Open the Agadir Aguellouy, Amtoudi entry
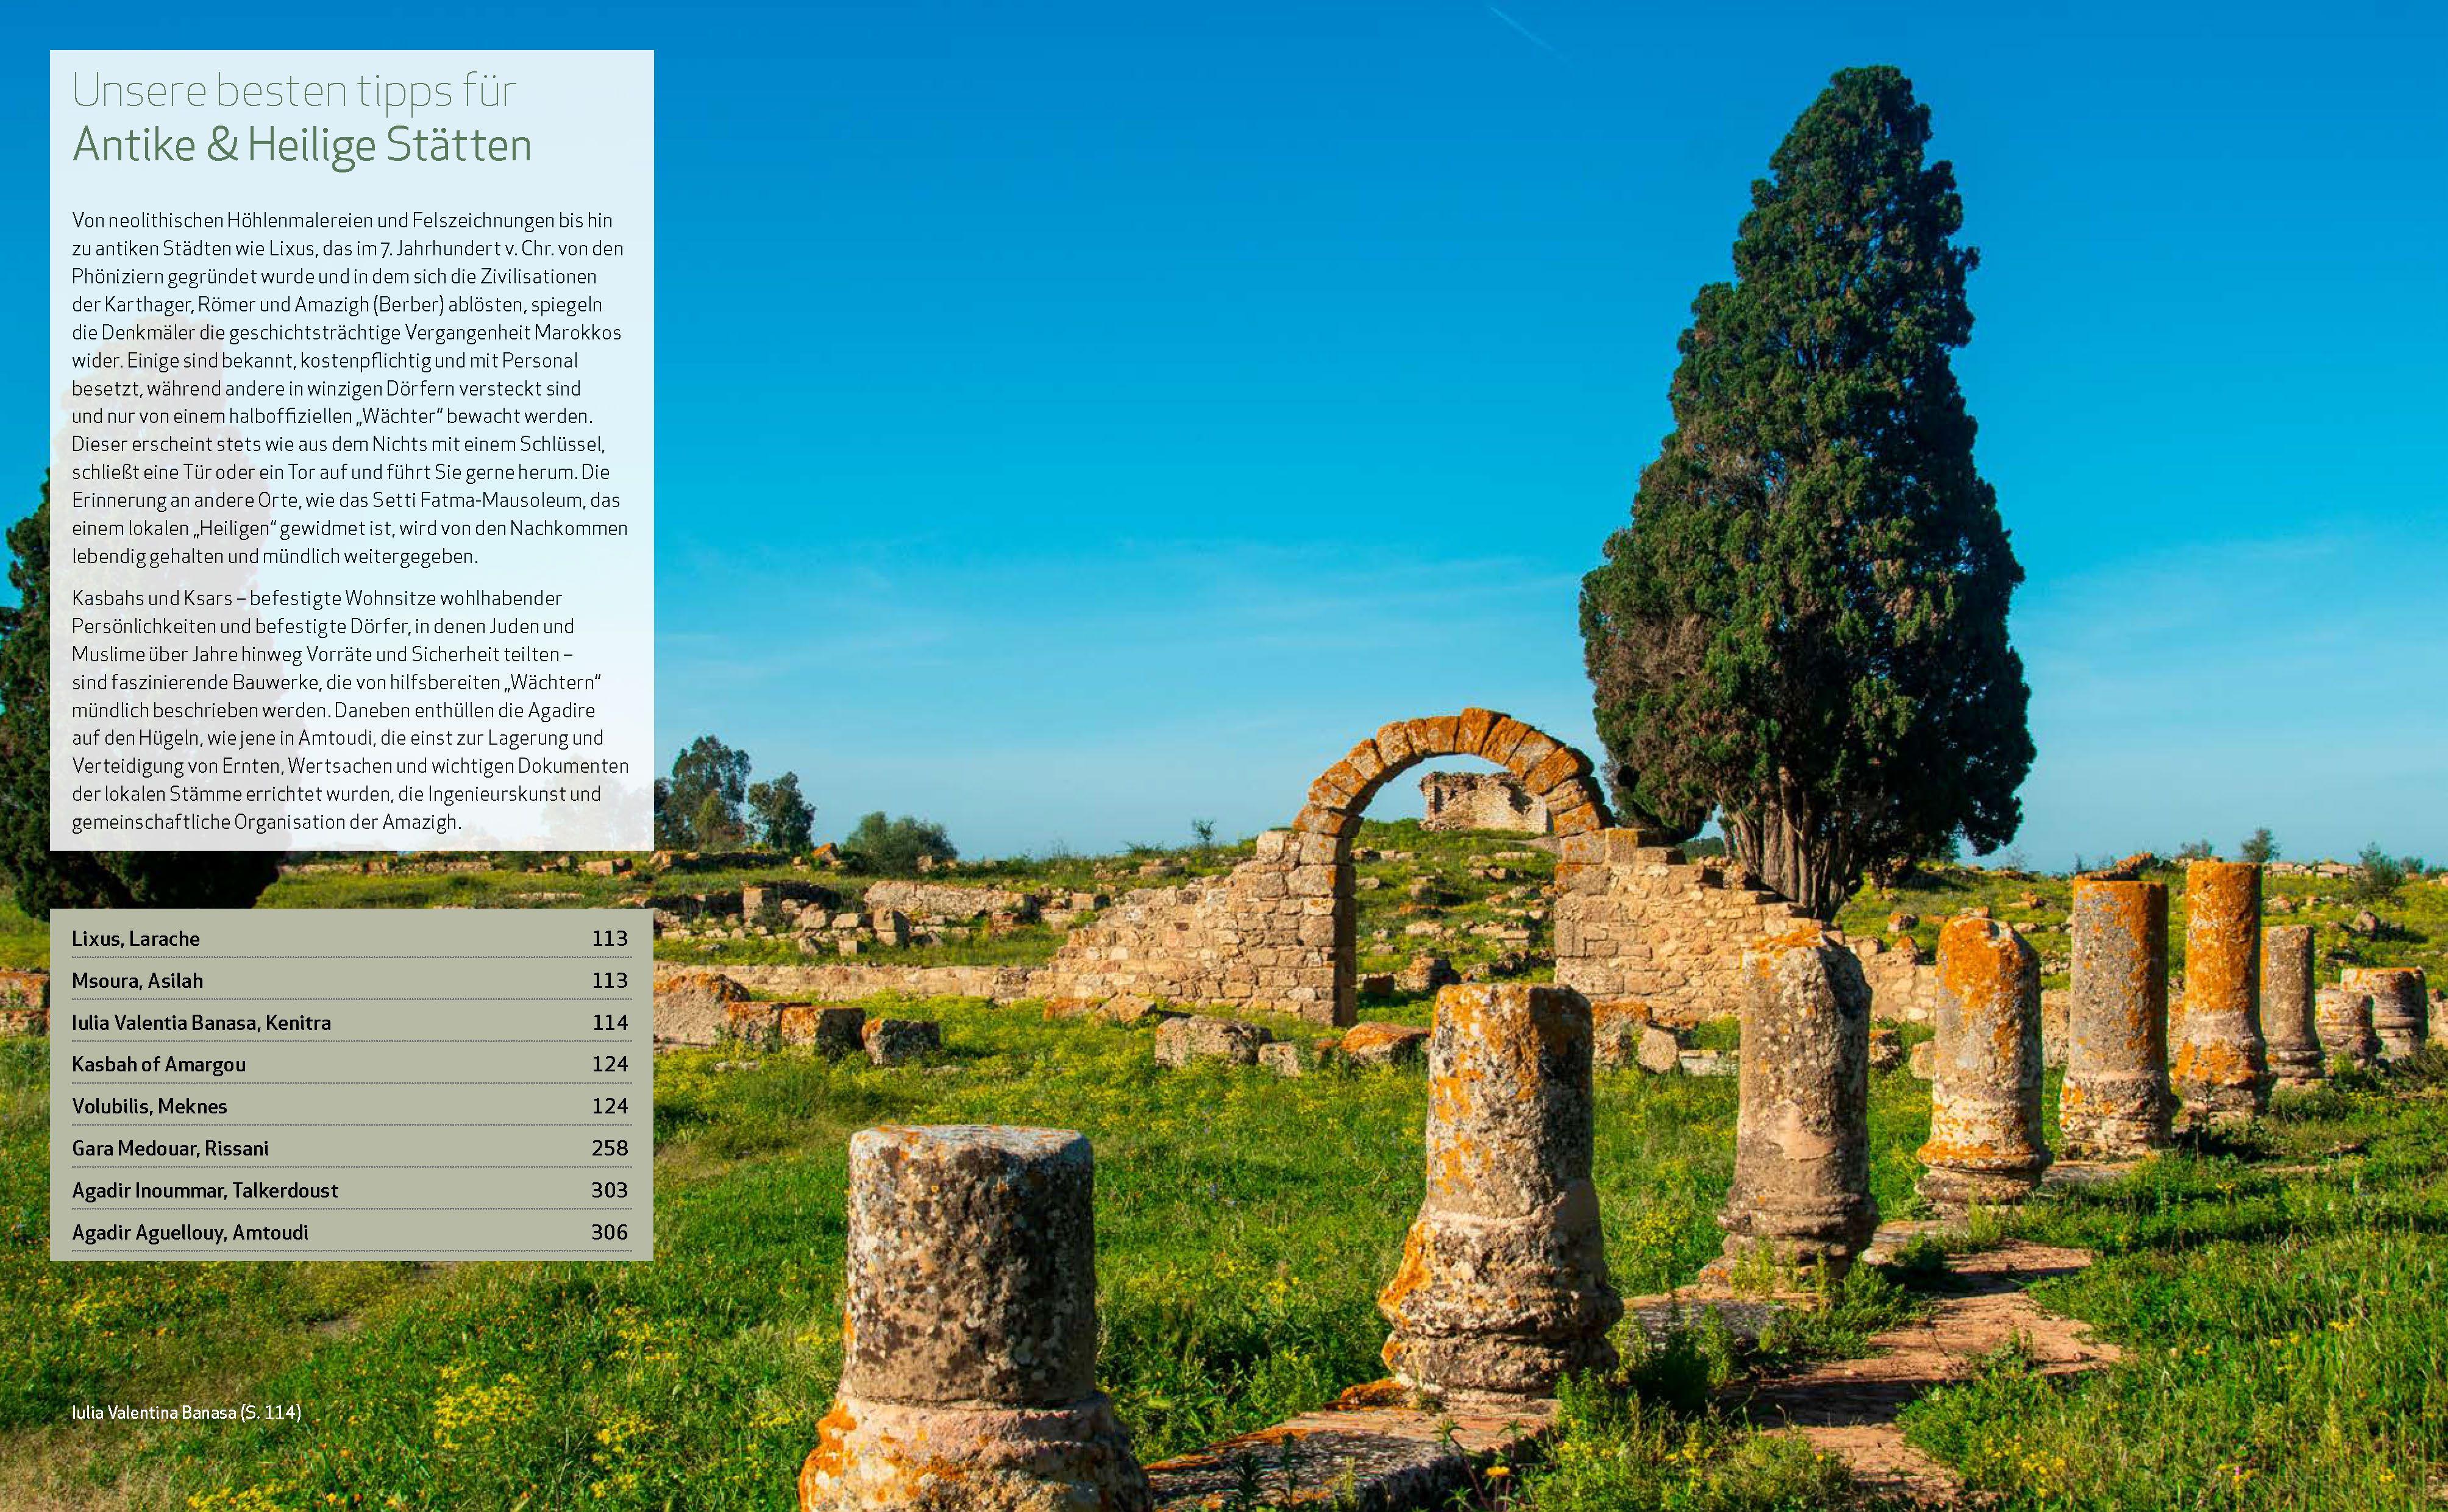 (x=190, y=1233)
